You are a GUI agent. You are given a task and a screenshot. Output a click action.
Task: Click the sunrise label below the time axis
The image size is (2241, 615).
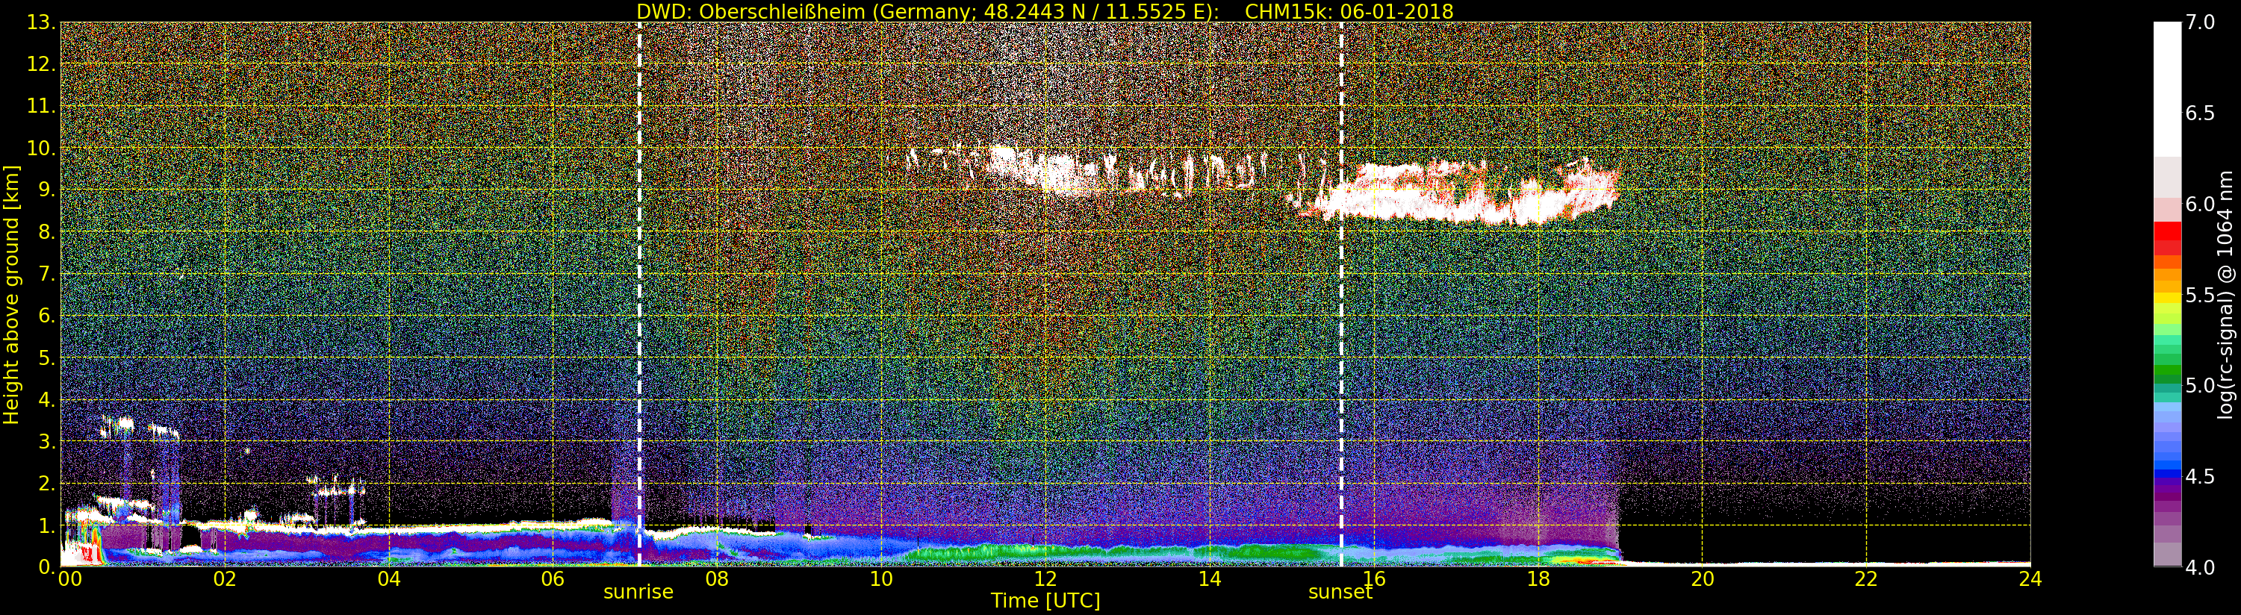(638, 593)
